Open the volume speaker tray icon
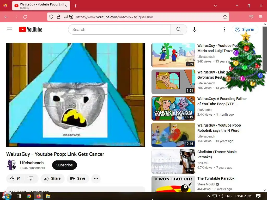267x200 pixels. coord(221,196)
